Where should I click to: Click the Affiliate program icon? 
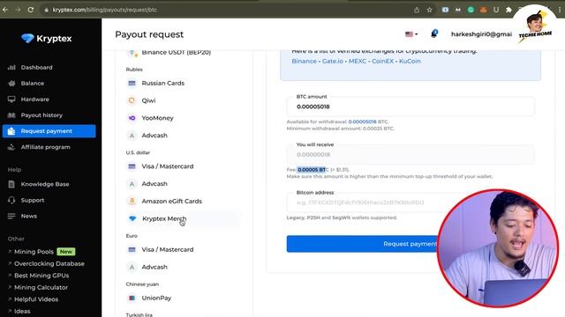11,147
